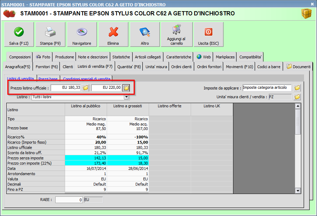
Task: Open the Navigatore compass button
Action: [82, 35]
